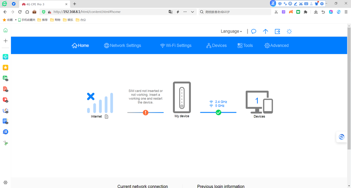Open the Devices tab in blue navbar
Viewport: 351px width, 188px height.
tap(216, 46)
